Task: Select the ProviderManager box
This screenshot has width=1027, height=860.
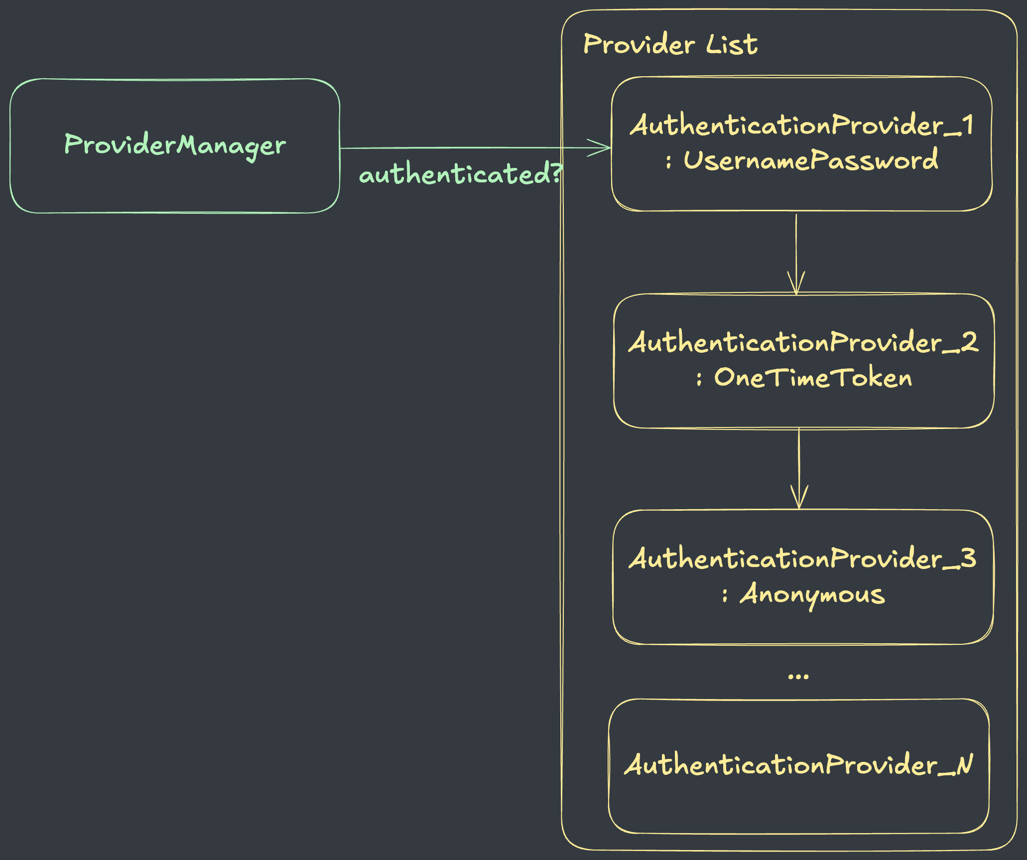Action: 175,146
